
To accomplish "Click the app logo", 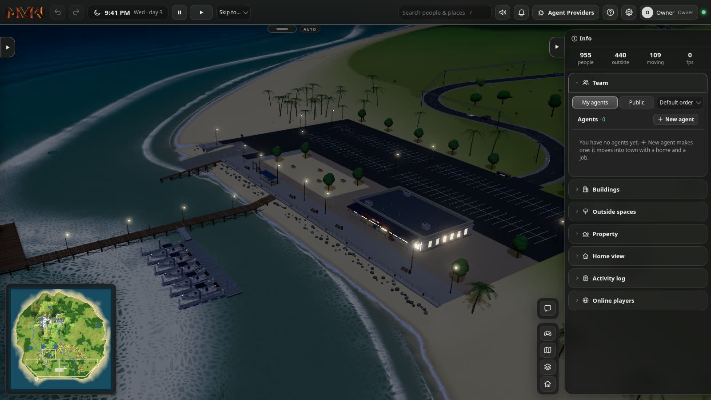I will 25,12.
